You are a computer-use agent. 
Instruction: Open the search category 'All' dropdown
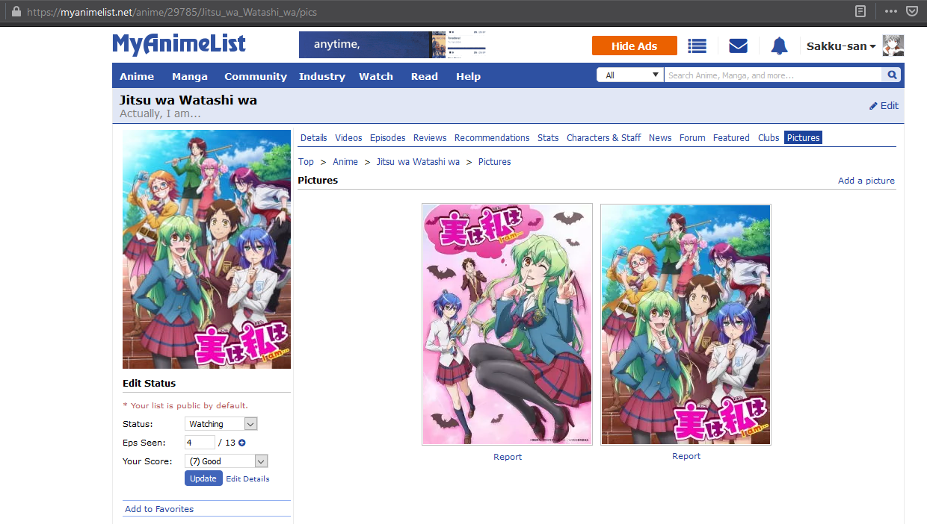[x=630, y=75]
